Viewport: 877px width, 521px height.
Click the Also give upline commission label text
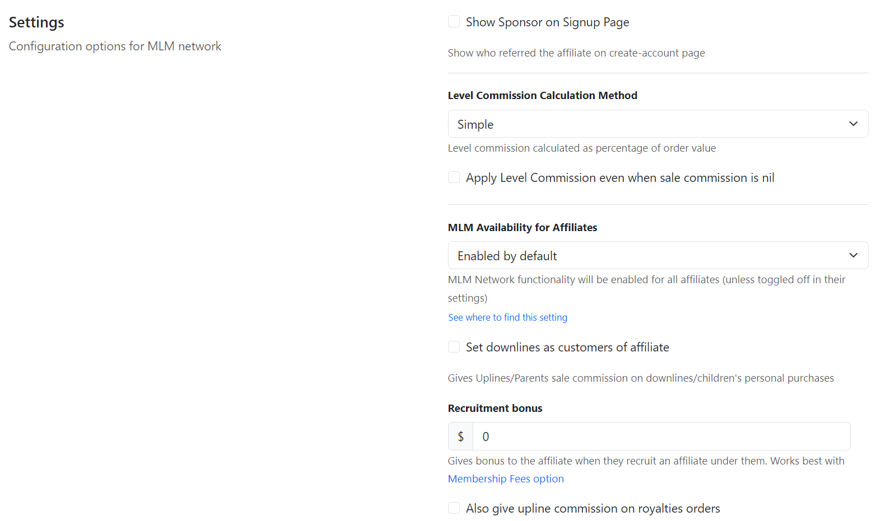coord(593,509)
